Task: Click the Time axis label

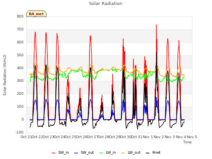Action: pos(187,142)
